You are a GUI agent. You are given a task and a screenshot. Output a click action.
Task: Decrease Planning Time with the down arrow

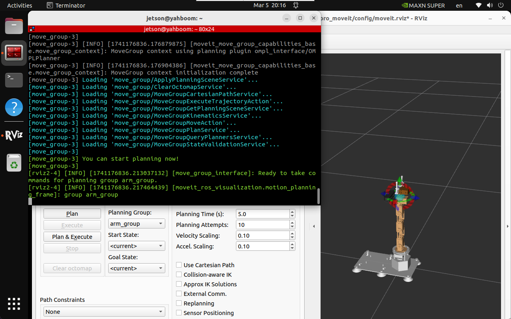pos(292,217)
